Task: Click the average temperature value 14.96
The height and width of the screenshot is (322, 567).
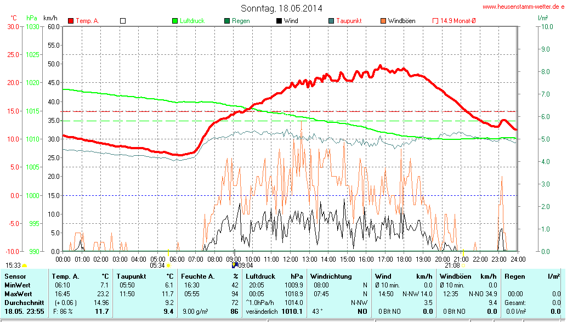Action: (101, 302)
